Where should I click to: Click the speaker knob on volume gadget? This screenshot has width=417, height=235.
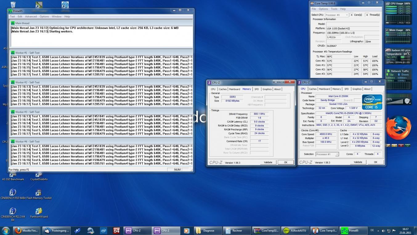tap(407, 101)
